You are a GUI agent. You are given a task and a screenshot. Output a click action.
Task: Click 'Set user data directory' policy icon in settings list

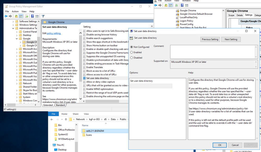tap(84, 78)
